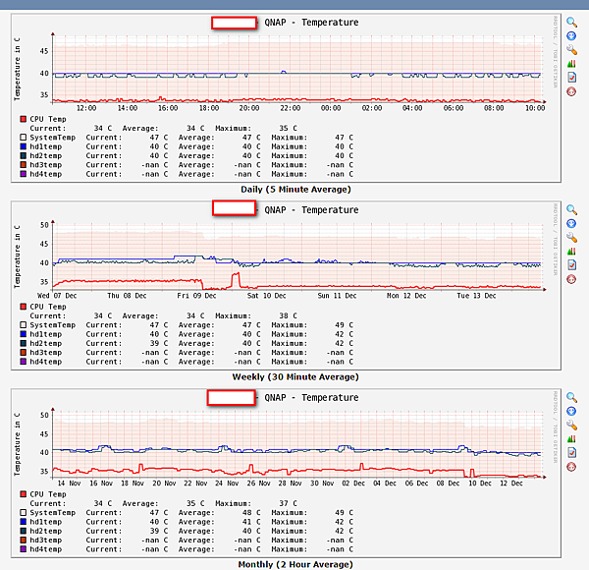Click the red CPU Temp swatch in Daily legend
The image size is (589, 570).
click(24, 119)
